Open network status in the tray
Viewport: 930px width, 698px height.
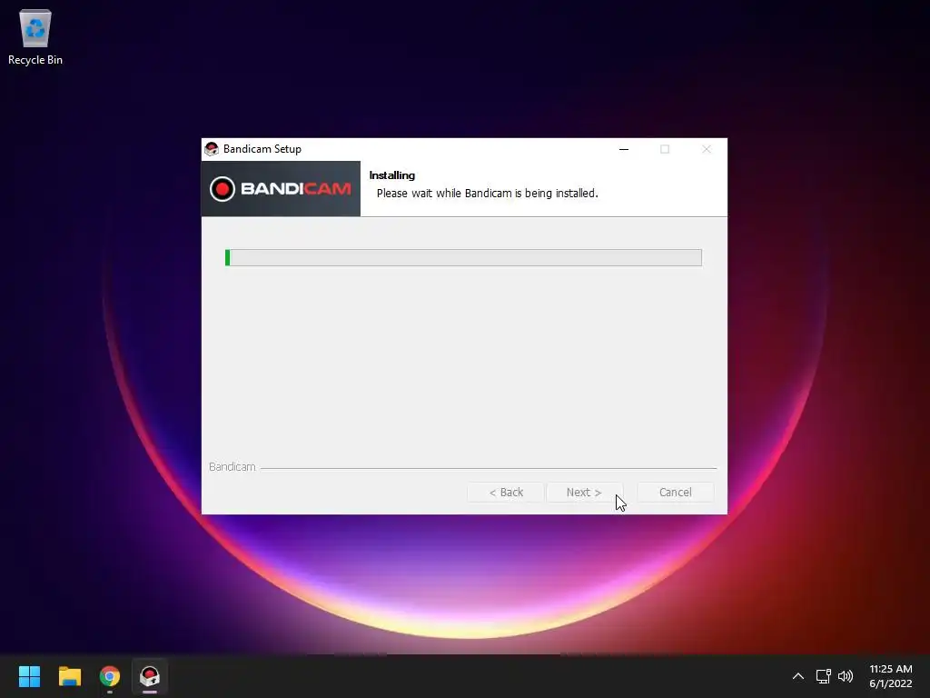(x=823, y=676)
